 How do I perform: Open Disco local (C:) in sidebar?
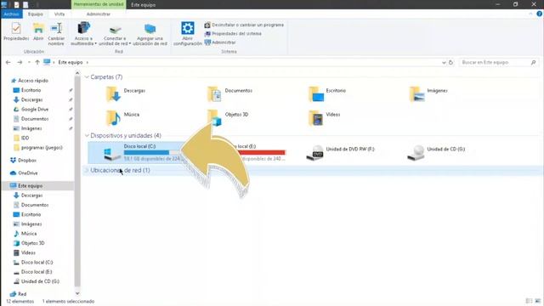[x=37, y=263]
